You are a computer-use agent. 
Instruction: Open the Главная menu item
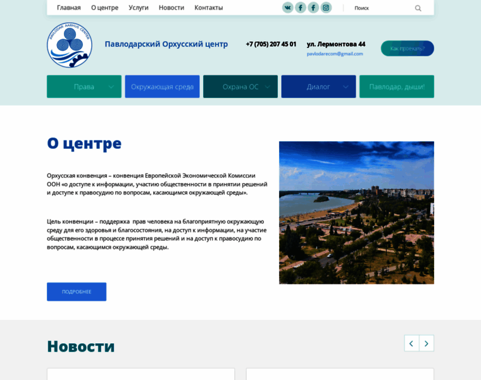[69, 8]
